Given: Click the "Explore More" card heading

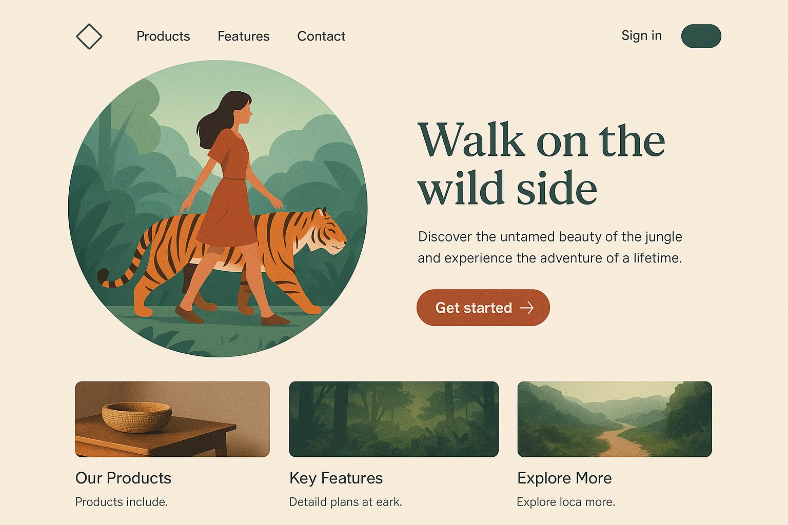Looking at the screenshot, I should 564,478.
